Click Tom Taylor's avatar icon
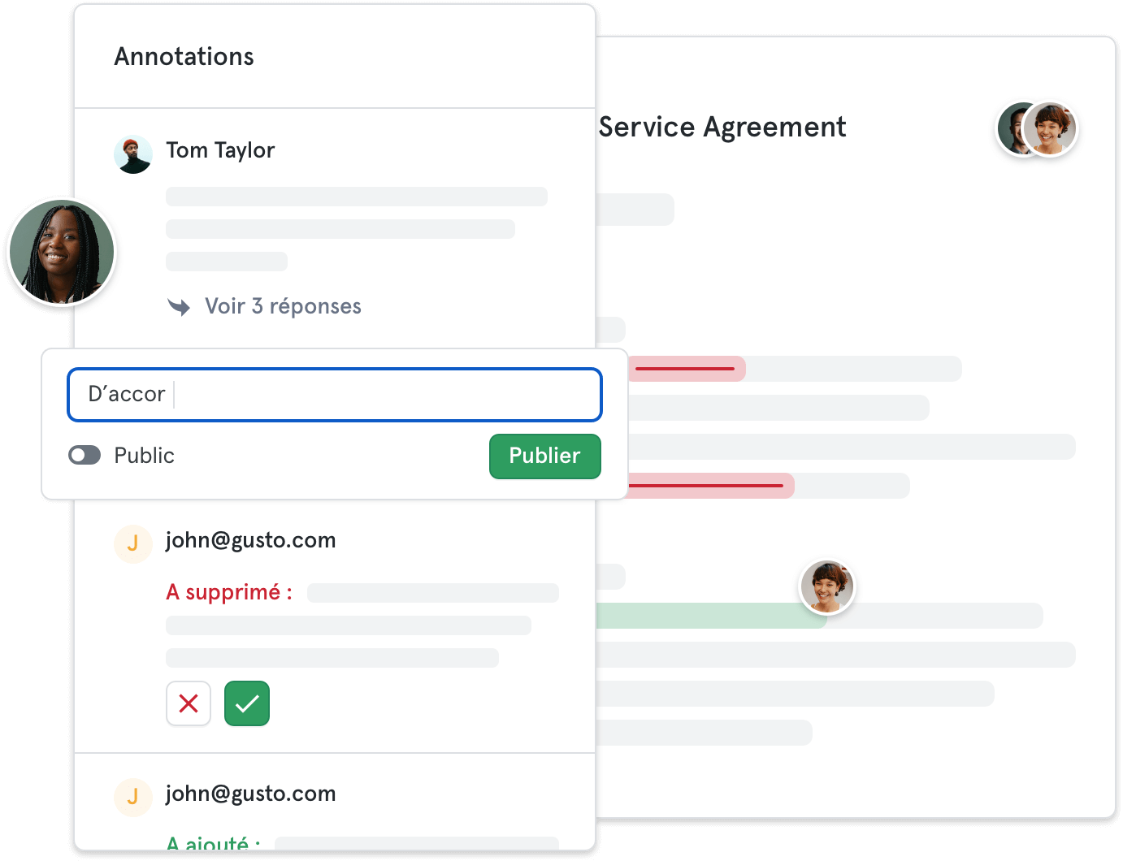The width and height of the screenshot is (1123, 861). pyautogui.click(x=133, y=154)
